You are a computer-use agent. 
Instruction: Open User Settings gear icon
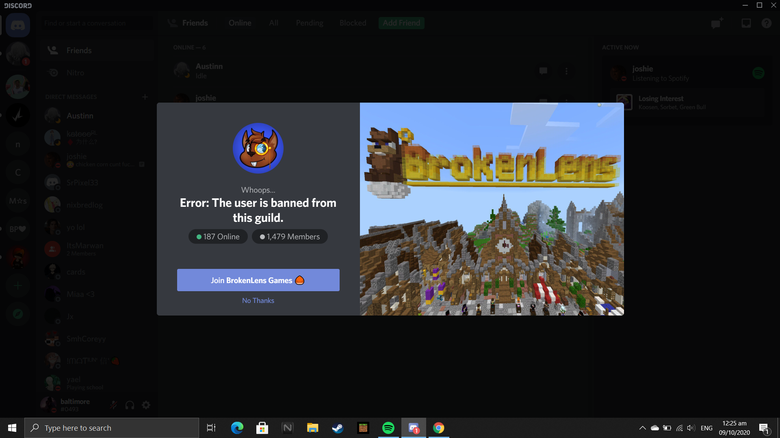point(146,405)
